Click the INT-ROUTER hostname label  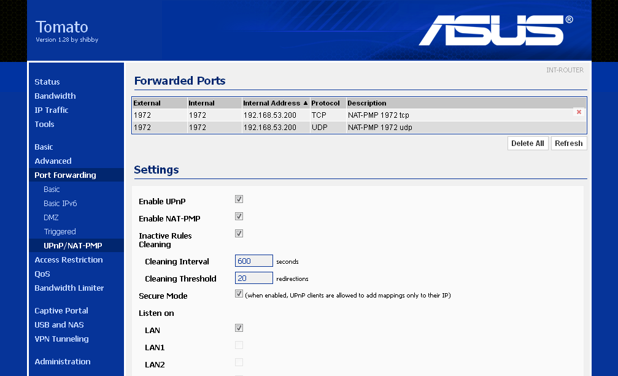(x=565, y=70)
